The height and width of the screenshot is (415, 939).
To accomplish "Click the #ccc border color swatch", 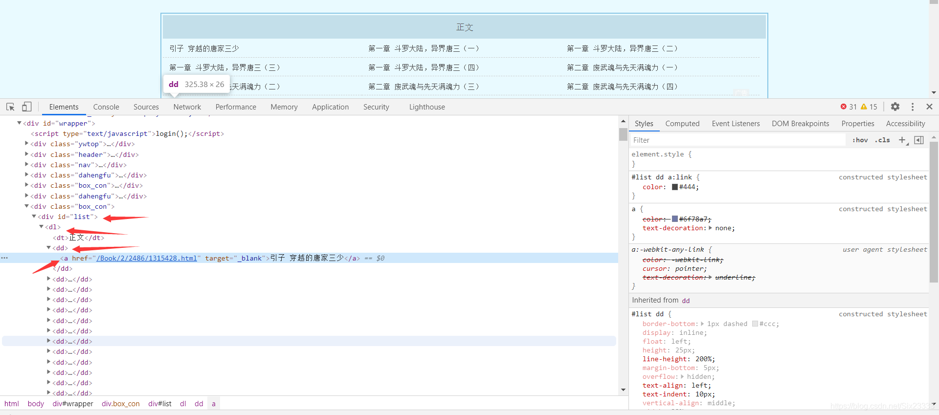I will pyautogui.click(x=755, y=324).
